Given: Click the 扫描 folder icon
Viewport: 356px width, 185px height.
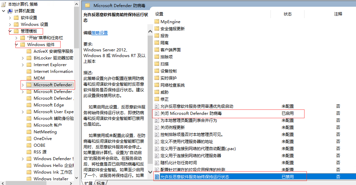Looking at the screenshot, I should point(157,64).
